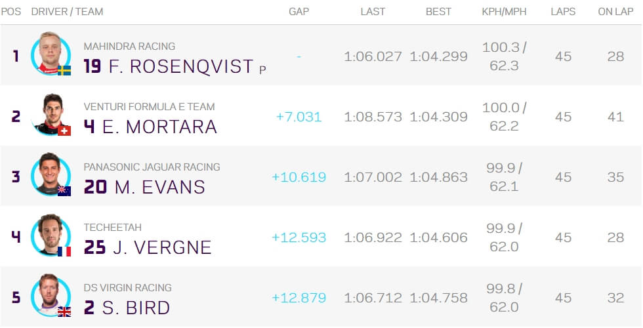643x328 pixels.
Task: Click the French flag icon
Action: pos(64,251)
